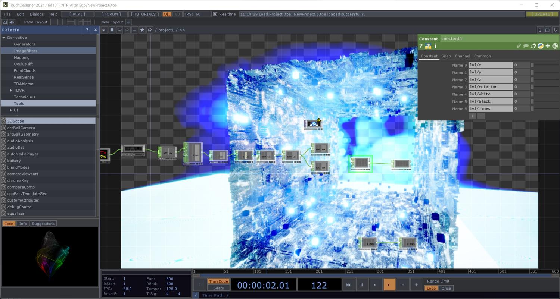Open the operator info 'i' icon
The width and height of the screenshot is (560, 299).
[435, 46]
